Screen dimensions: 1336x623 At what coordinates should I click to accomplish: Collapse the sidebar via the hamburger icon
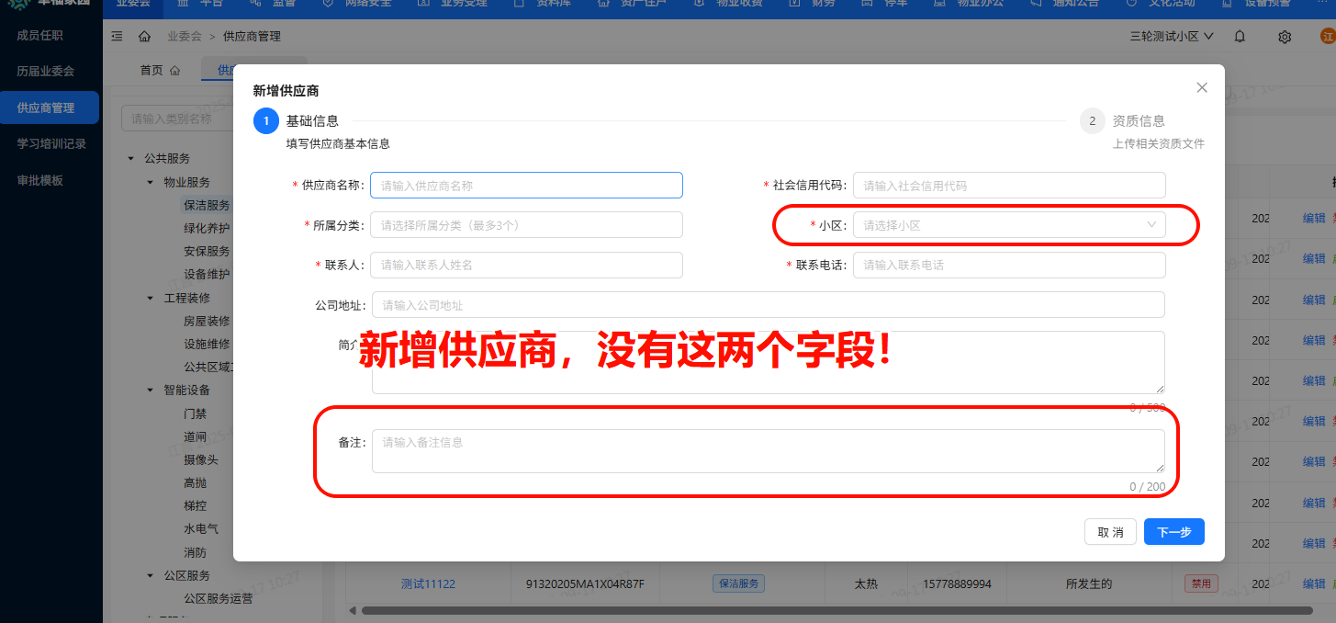(117, 36)
